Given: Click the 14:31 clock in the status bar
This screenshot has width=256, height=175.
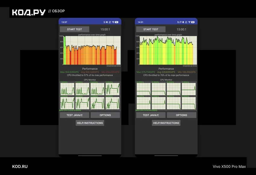Looking at the screenshot, I should pyautogui.click(x=140, y=22).
